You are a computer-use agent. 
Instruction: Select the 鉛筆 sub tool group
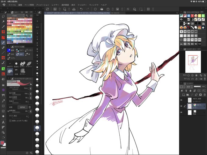11,50
